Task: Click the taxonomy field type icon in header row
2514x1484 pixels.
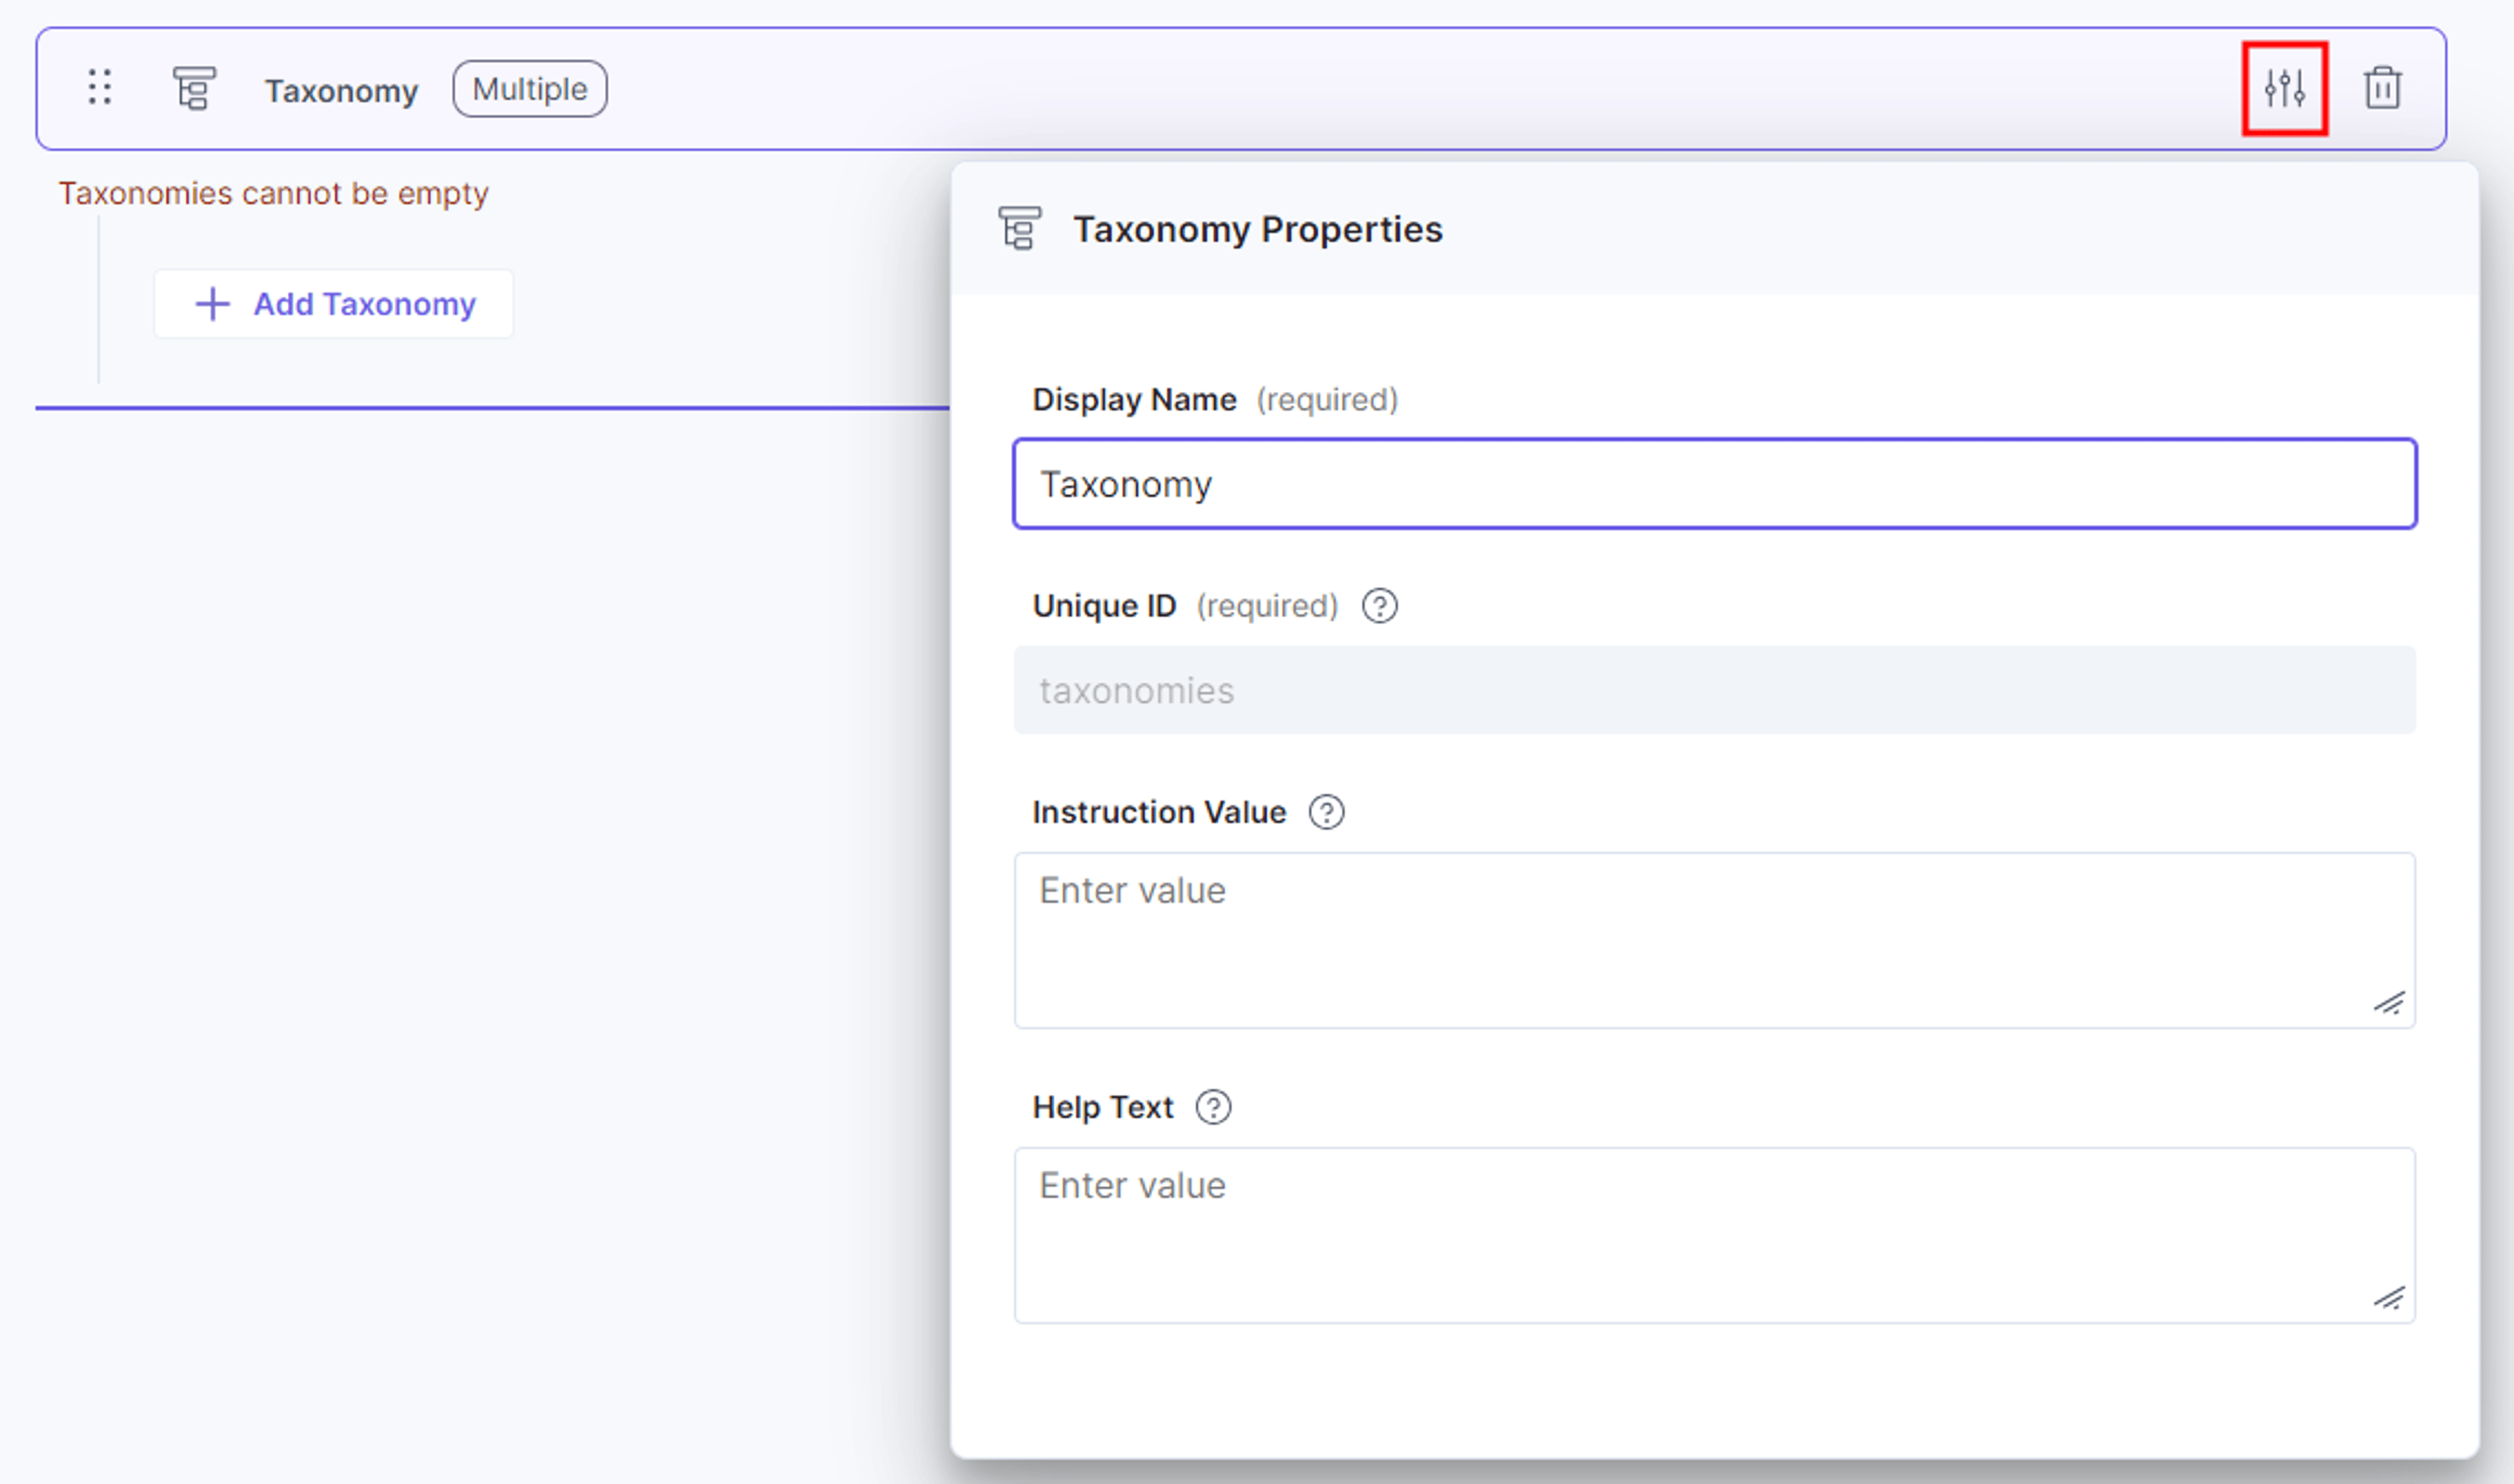Action: click(x=194, y=88)
